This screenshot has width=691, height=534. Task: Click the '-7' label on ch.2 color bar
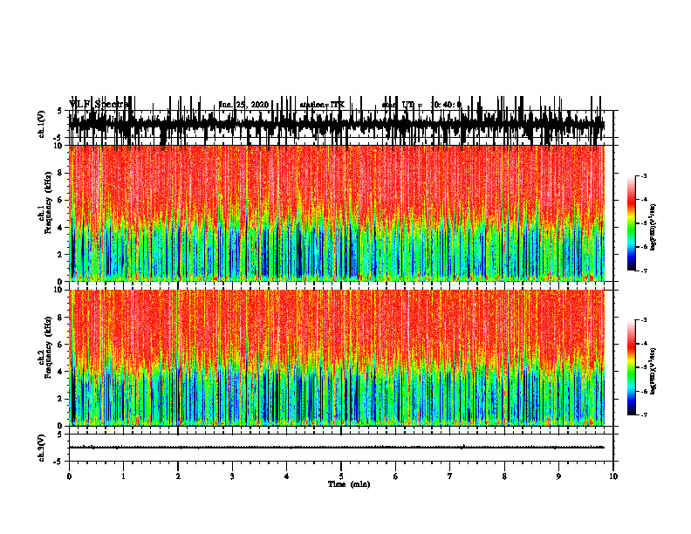tap(644, 415)
